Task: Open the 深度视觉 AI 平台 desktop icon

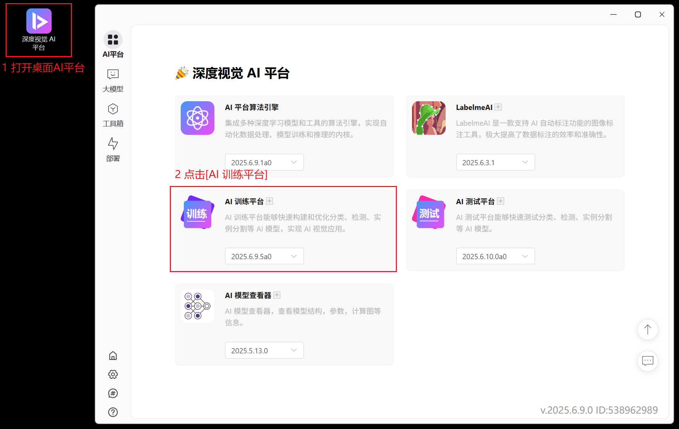Action: [39, 29]
